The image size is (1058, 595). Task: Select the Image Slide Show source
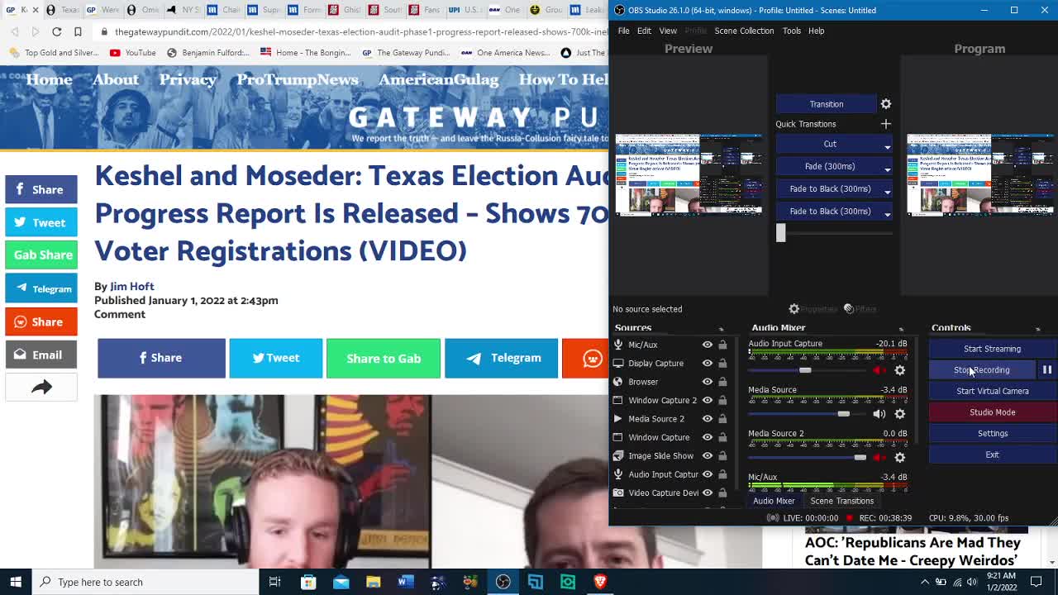(x=670, y=455)
